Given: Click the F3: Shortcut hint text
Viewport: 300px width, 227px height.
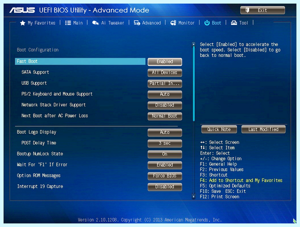Looking at the screenshot, I should tap(213, 175).
